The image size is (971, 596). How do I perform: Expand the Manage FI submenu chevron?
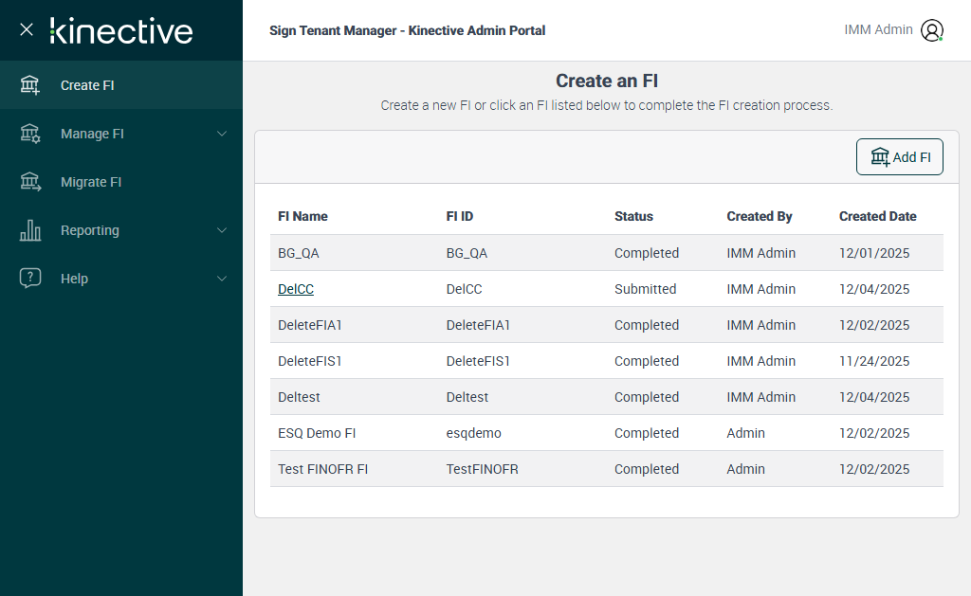[x=222, y=134]
